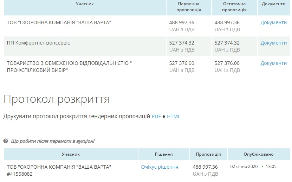
Task: Click the 488 997,36 amount in the decision table
Action: (205, 167)
